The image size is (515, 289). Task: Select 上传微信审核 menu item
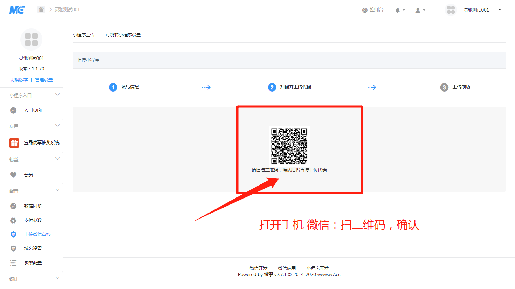click(37, 234)
